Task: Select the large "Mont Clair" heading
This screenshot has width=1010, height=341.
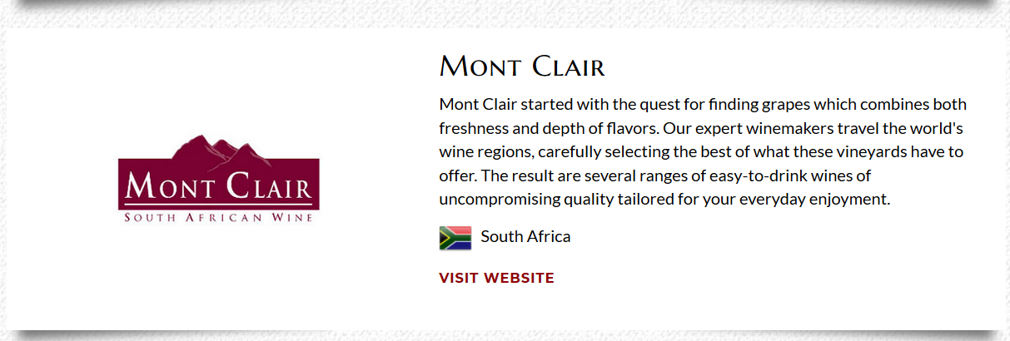Action: pos(522,66)
